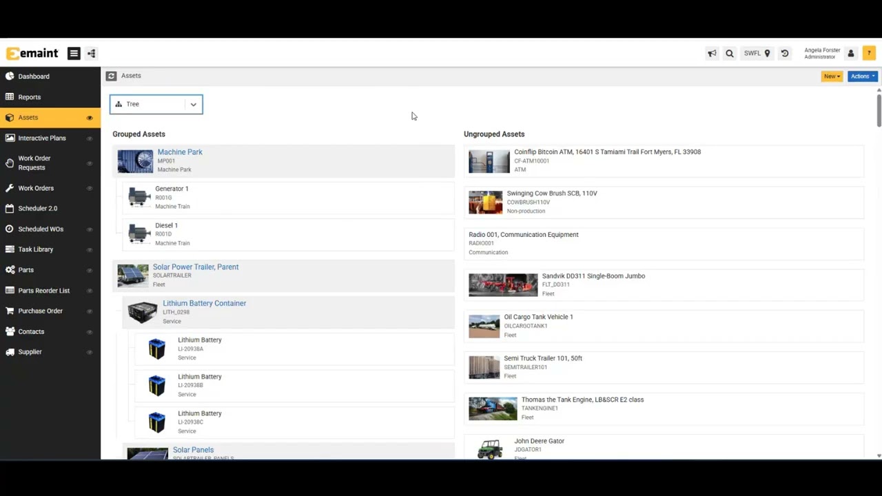Click Angela Forster Administrator user name
This screenshot has width=882, height=496.
pyautogui.click(x=822, y=54)
